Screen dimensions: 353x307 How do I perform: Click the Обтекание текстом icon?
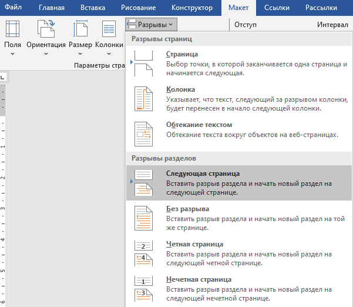[143, 134]
